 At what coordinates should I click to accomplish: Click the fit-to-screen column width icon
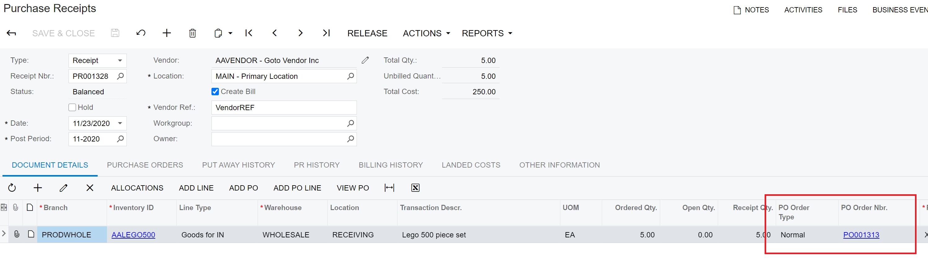click(x=389, y=188)
